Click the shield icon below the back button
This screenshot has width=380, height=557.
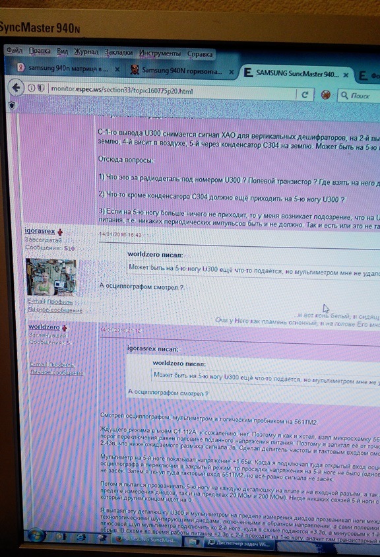[13, 105]
